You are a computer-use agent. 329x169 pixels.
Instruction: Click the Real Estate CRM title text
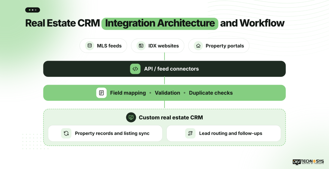(x=63, y=23)
